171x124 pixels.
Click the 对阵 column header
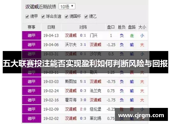[x=83, y=27]
